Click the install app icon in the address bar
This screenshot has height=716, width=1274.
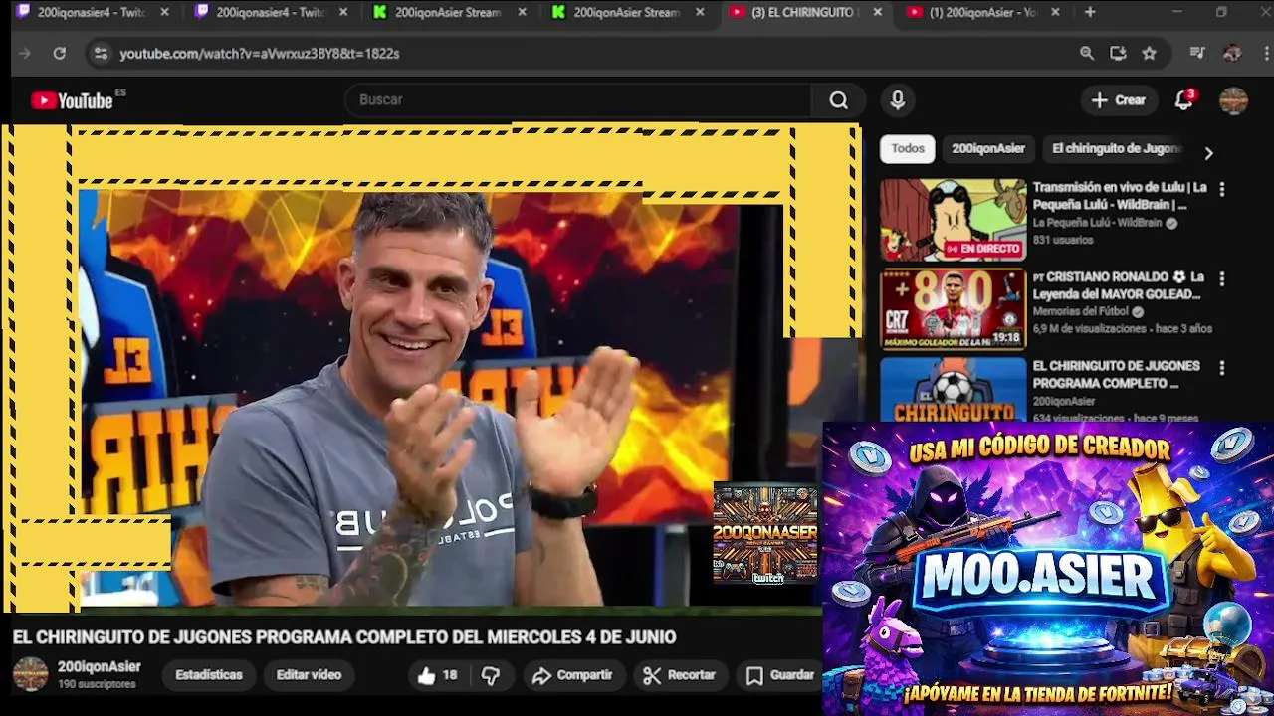[x=1118, y=54]
